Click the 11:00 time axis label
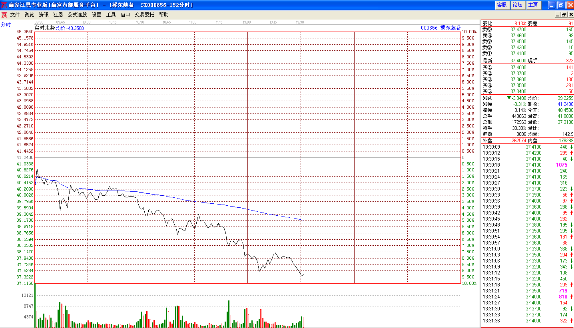Viewport: 574px width, 328px height. coord(193,22)
